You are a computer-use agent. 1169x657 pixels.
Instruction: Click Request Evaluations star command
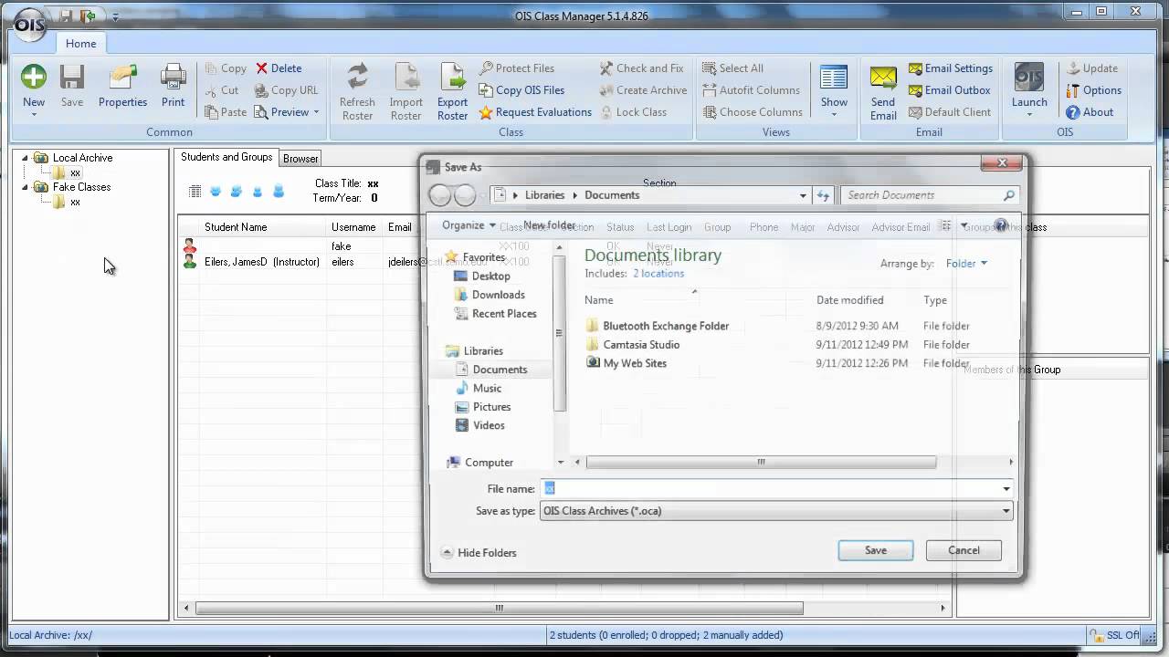pos(535,112)
